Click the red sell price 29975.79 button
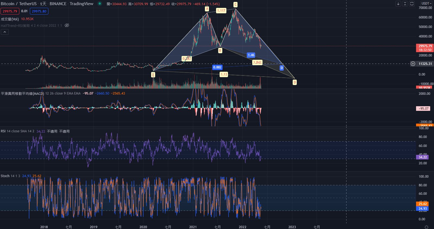The image size is (434, 229). point(10,11)
